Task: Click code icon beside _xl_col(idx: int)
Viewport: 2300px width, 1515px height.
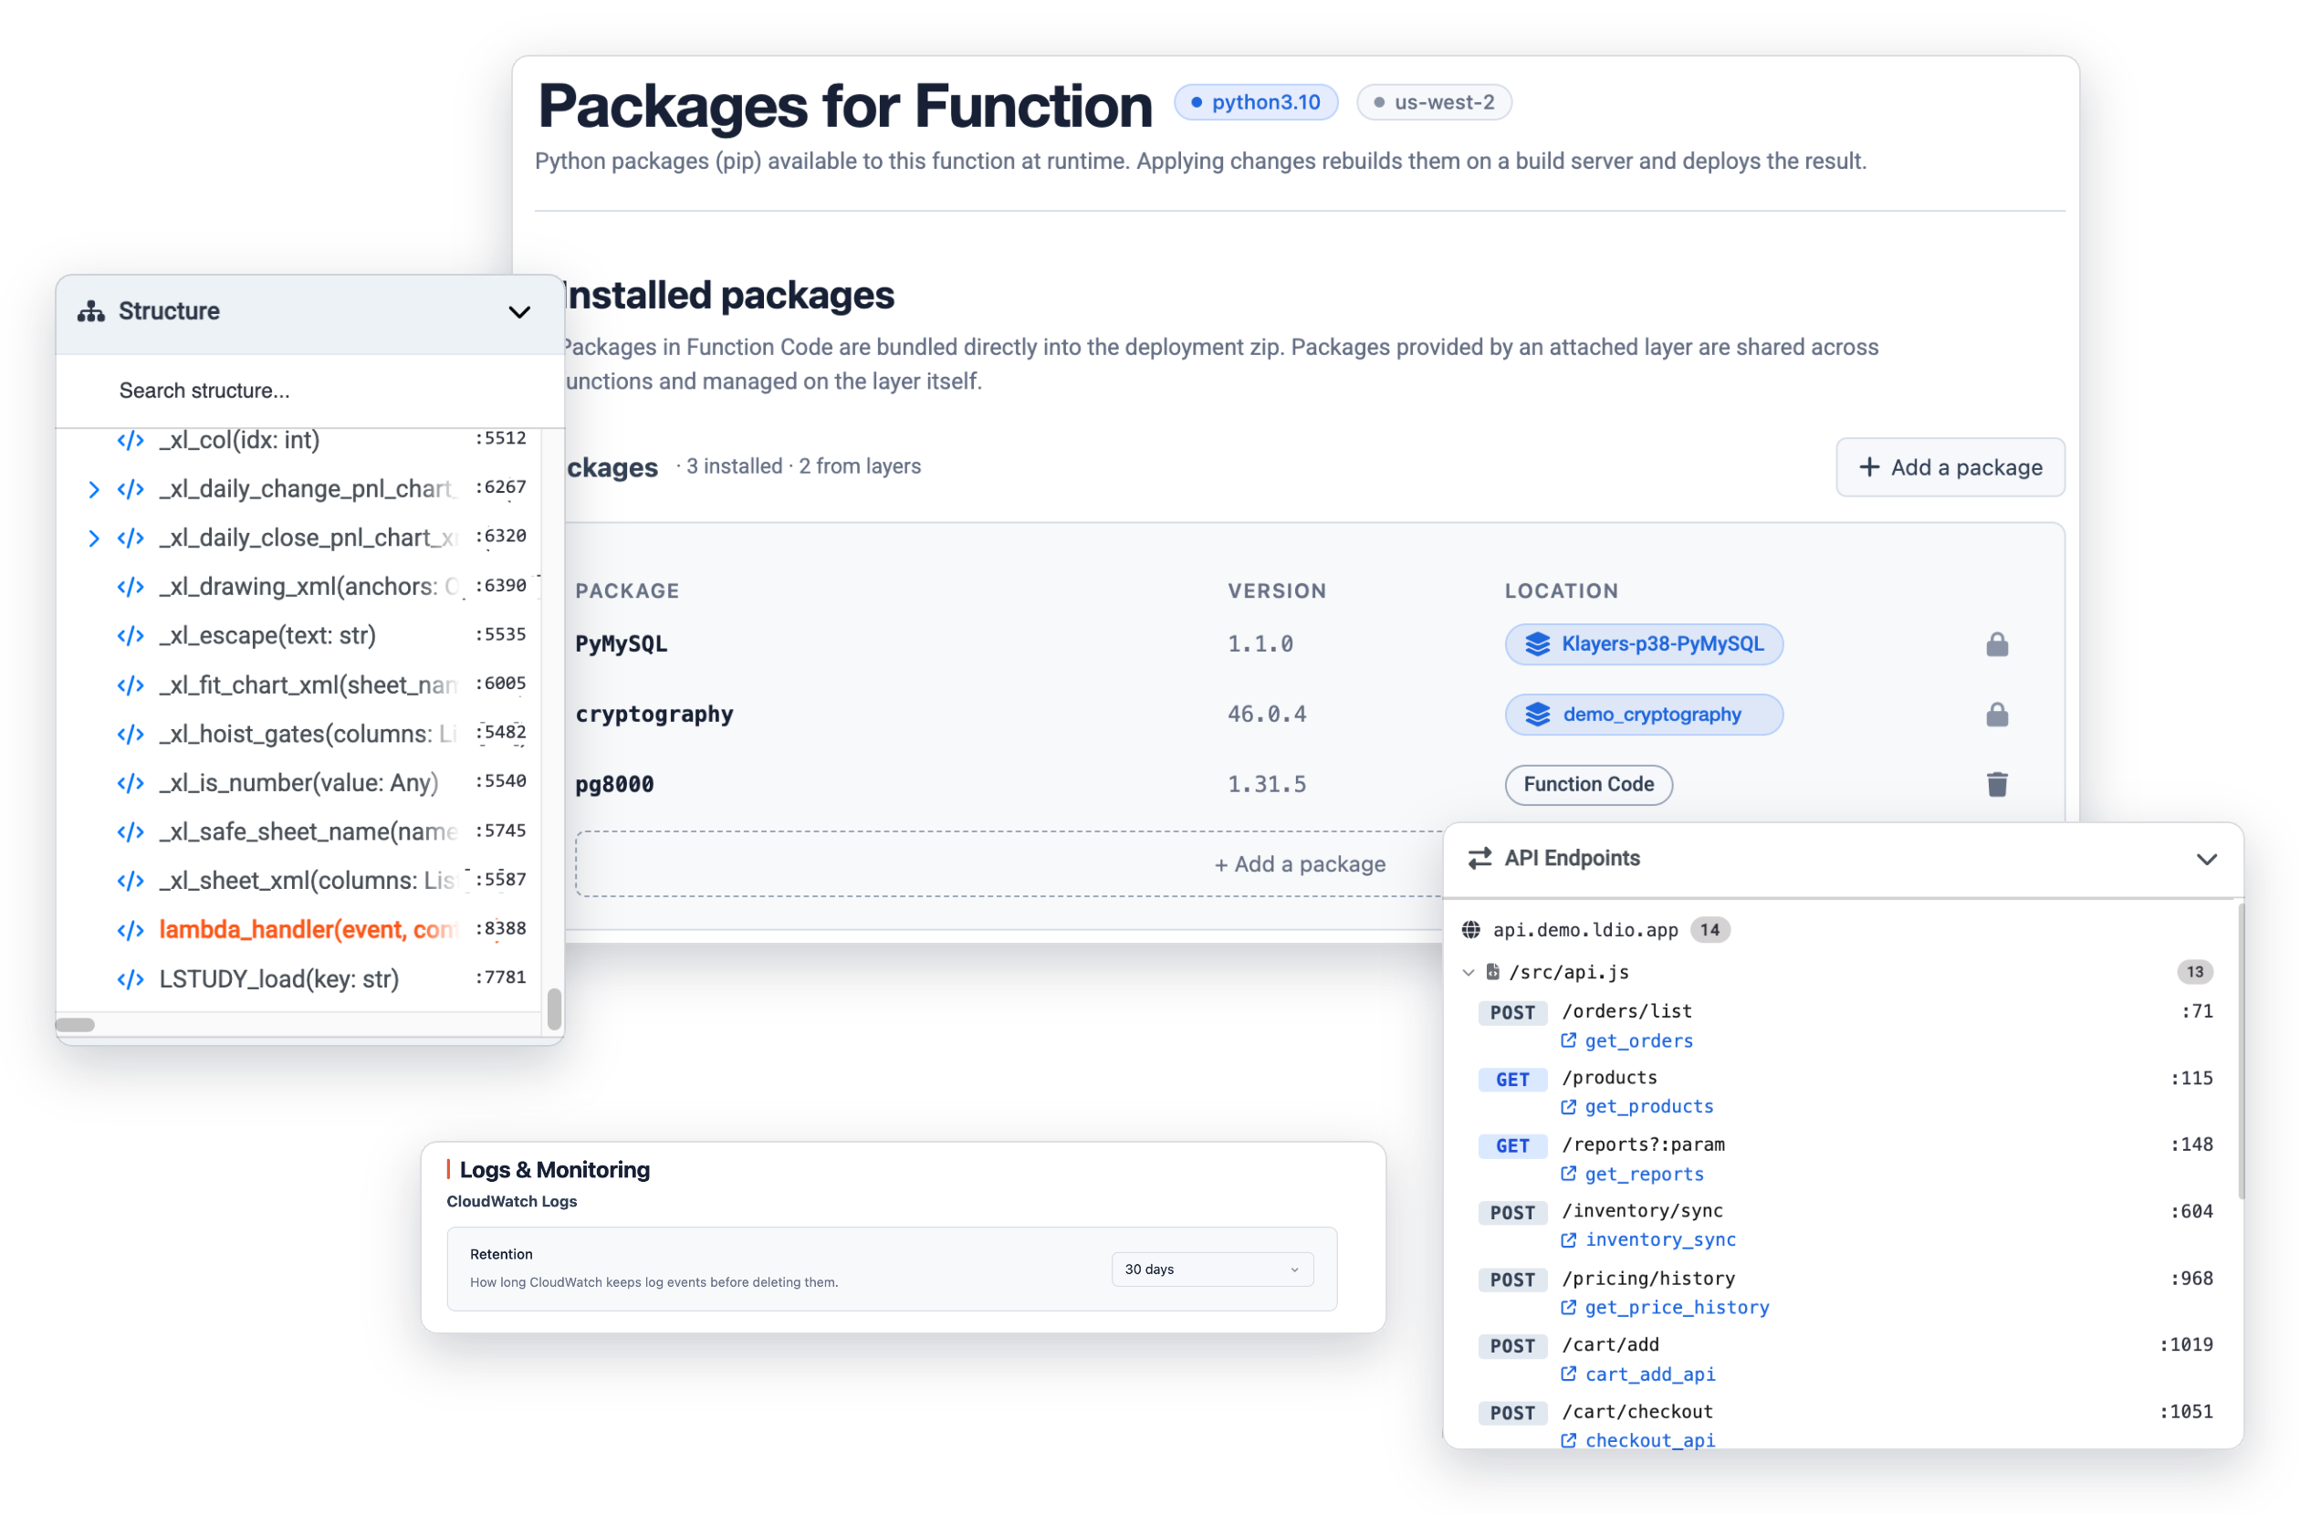Action: click(131, 440)
